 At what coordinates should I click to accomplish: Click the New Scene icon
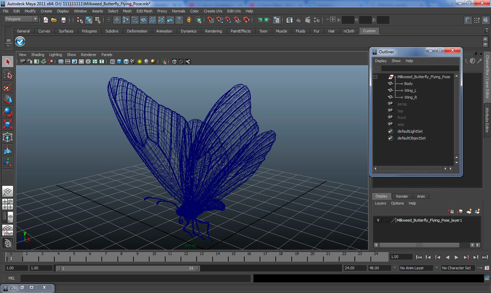[46, 20]
